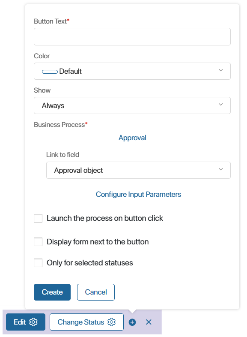Screen dimensions: 247x337
Task: Click the Create button
Action: [52, 292]
